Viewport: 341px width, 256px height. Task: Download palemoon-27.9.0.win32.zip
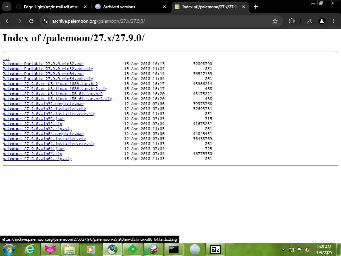[x=32, y=124]
